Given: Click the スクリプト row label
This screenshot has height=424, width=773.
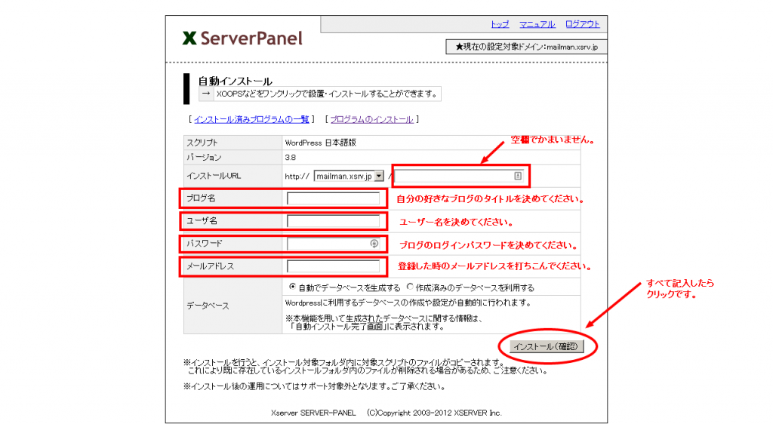Looking at the screenshot, I should click(202, 143).
